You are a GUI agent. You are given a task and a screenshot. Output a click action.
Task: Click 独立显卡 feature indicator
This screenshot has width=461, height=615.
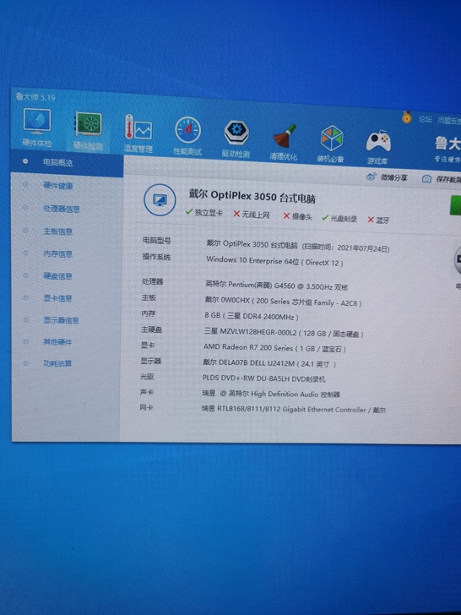(204, 213)
